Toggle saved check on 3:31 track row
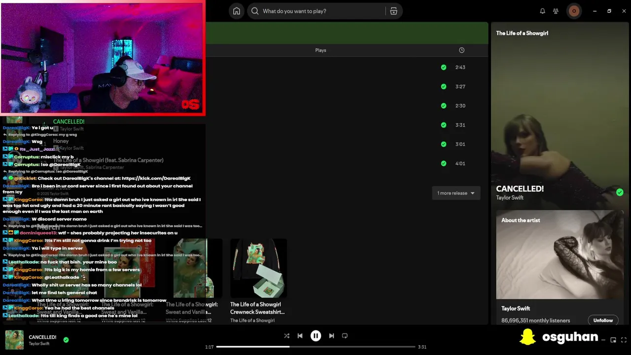 click(x=443, y=125)
